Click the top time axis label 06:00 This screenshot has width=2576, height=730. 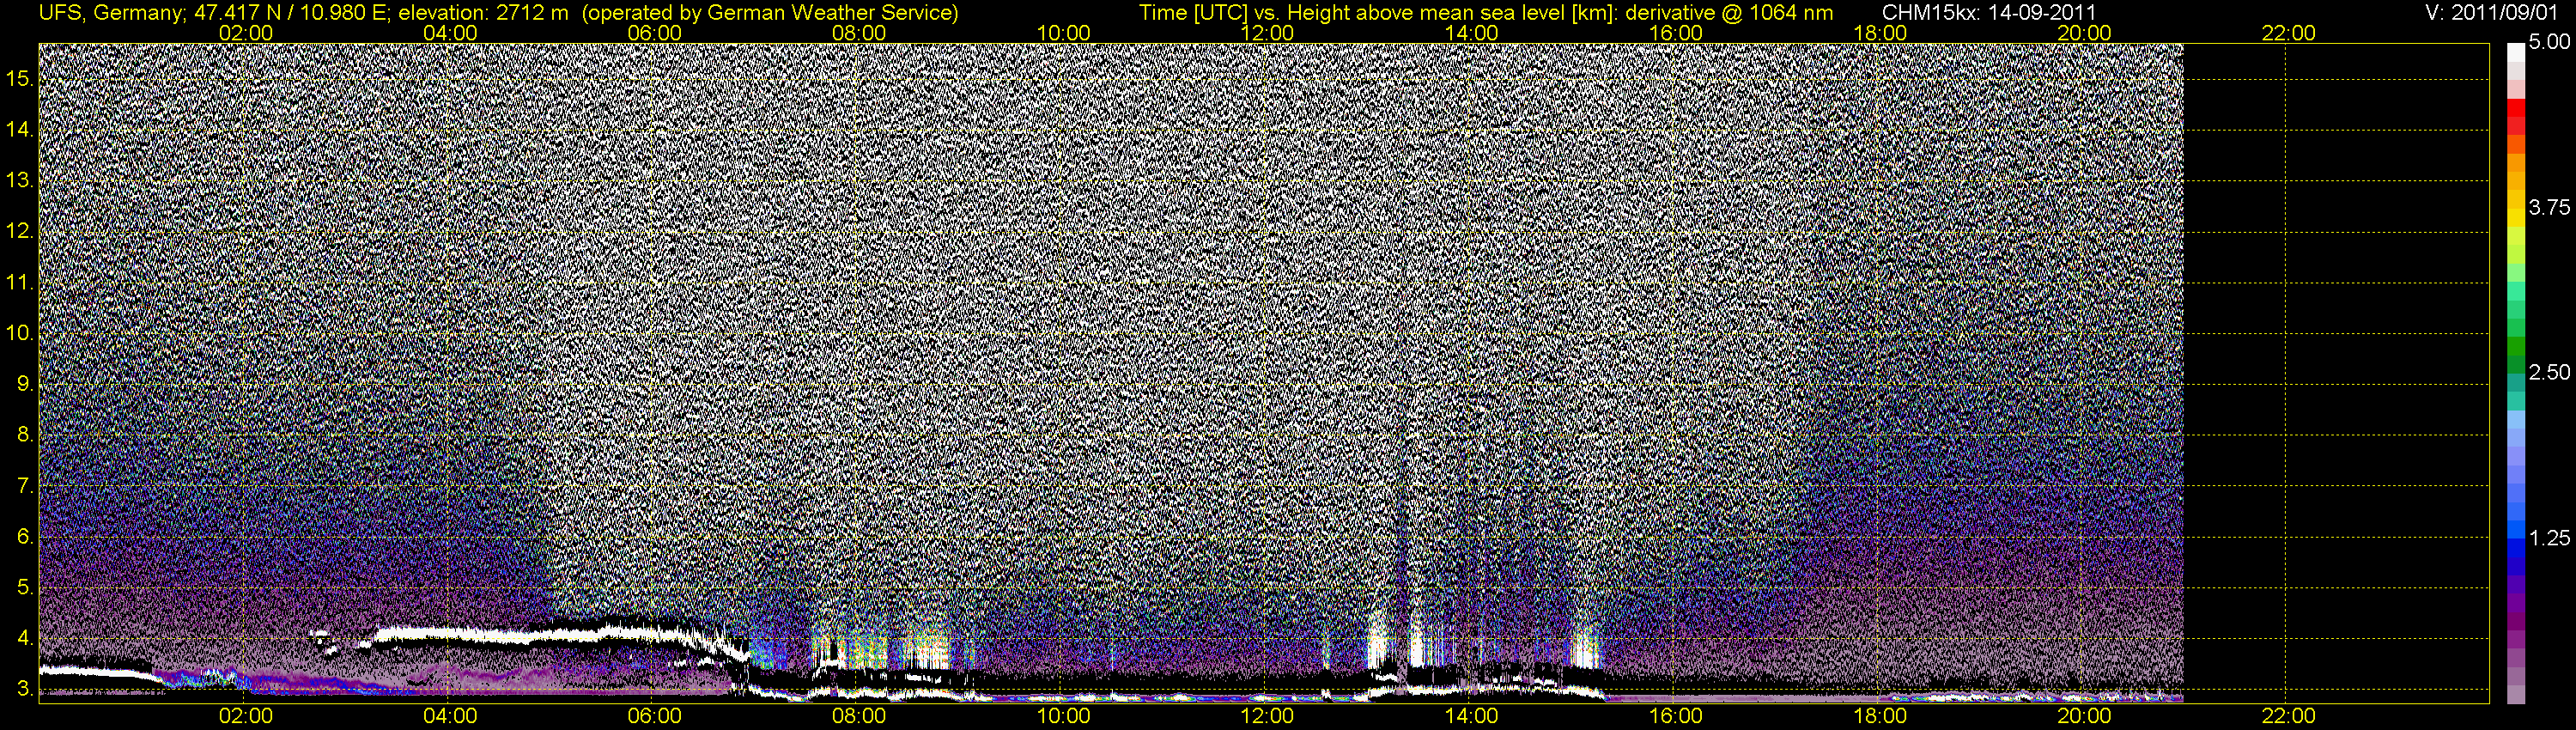654,33
